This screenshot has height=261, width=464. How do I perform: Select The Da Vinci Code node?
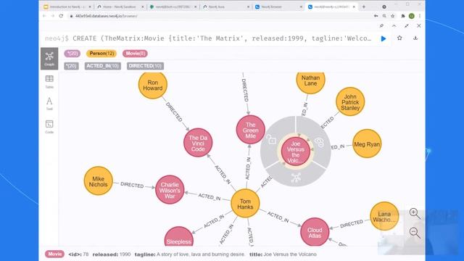click(198, 142)
